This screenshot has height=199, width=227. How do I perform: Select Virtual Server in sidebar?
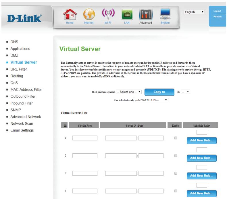pos(24,62)
